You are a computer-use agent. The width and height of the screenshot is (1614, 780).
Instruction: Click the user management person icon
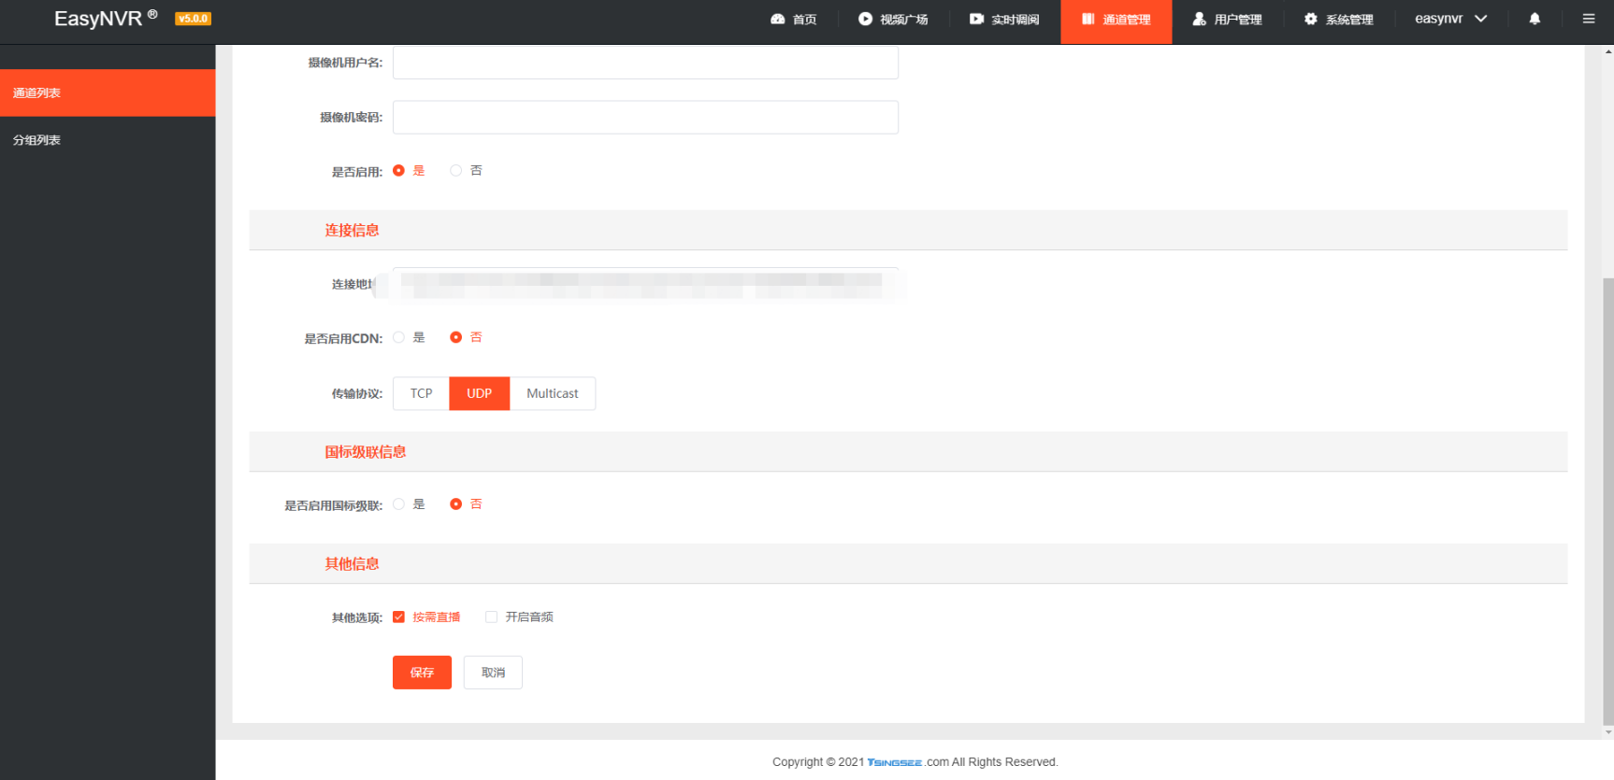pyautogui.click(x=1199, y=19)
